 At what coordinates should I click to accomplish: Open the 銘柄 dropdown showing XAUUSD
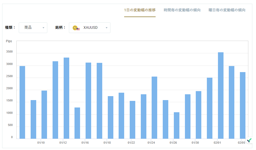[x=90, y=28]
